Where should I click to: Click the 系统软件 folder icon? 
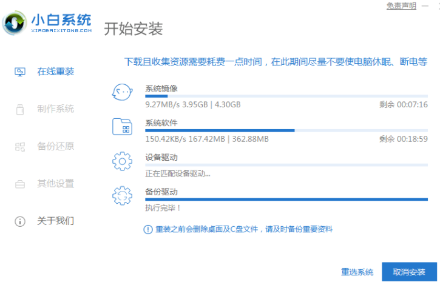122,127
